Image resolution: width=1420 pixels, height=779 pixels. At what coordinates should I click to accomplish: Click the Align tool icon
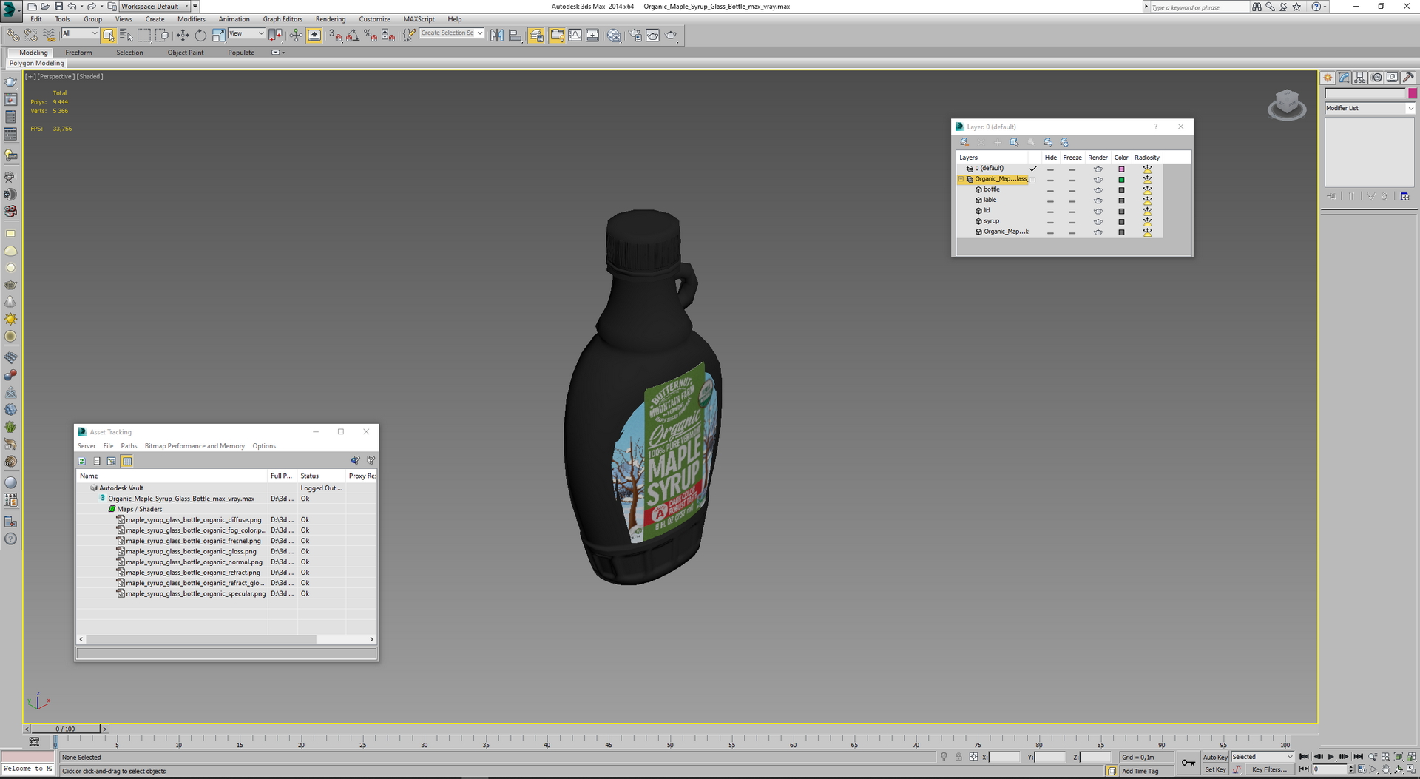click(x=515, y=35)
